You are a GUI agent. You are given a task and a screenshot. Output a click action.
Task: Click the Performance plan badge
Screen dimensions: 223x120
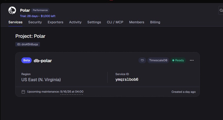[x=40, y=10]
